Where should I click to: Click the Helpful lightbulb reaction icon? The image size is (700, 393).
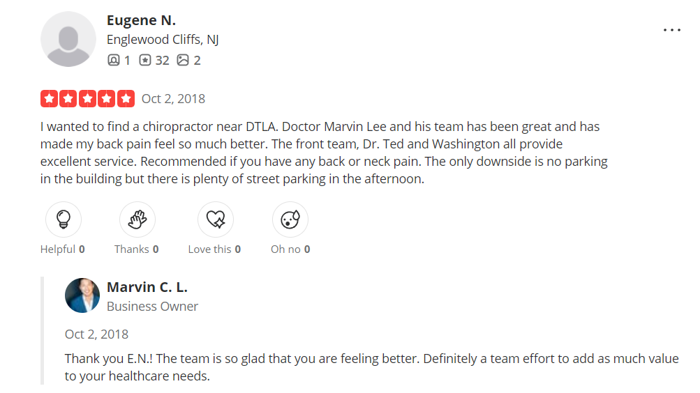click(x=64, y=220)
